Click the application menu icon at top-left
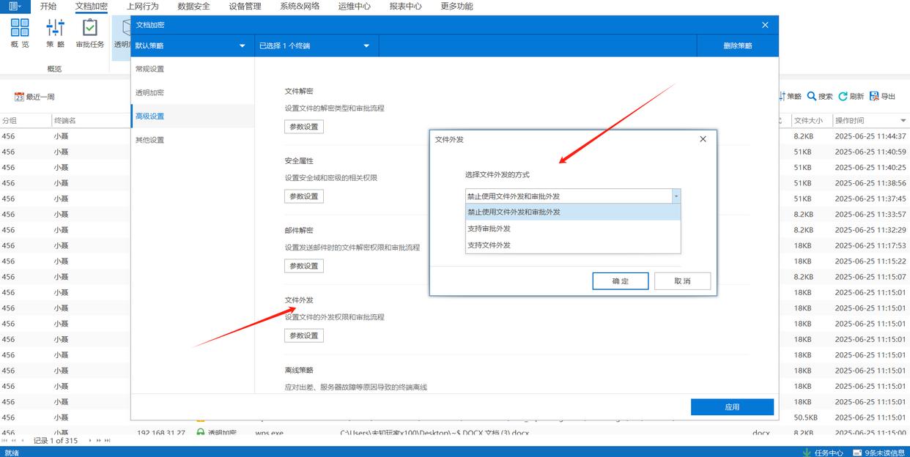This screenshot has height=457, width=910. (15, 6)
